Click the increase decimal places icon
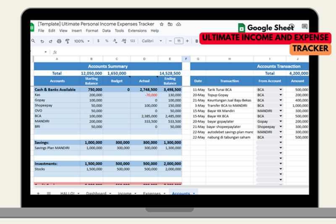 click(x=124, y=41)
